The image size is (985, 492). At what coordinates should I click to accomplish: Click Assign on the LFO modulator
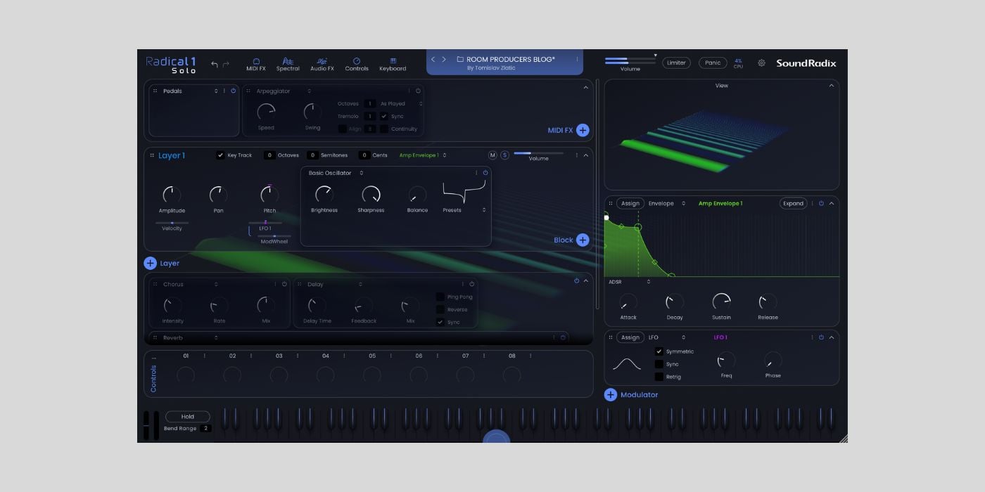pyautogui.click(x=630, y=337)
